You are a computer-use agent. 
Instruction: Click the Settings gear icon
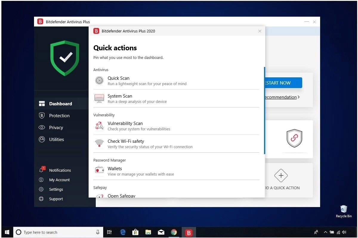[x=42, y=189]
